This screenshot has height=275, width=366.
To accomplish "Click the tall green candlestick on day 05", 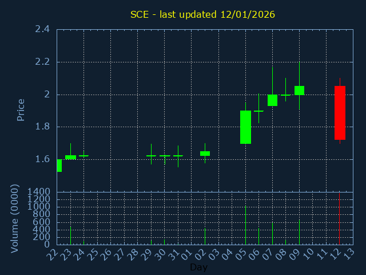I will 245,127.
